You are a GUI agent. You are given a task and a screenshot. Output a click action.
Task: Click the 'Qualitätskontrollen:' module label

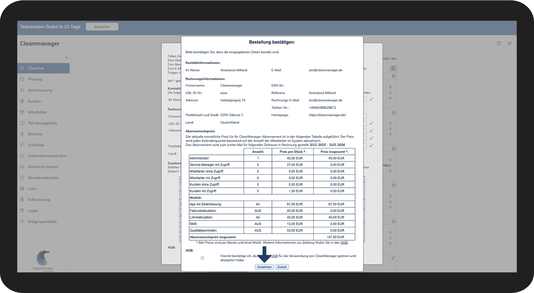(x=203, y=231)
